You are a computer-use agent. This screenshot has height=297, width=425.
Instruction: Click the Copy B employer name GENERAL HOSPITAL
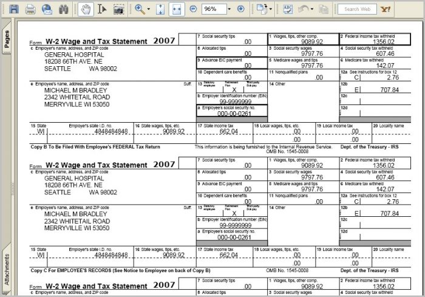click(74, 55)
